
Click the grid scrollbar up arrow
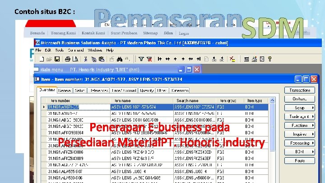click(272, 100)
